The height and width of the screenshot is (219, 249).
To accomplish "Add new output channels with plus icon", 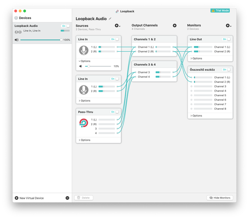I will click(x=175, y=25).
